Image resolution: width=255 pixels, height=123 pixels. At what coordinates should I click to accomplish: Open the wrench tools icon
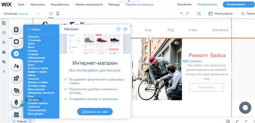pos(4,62)
